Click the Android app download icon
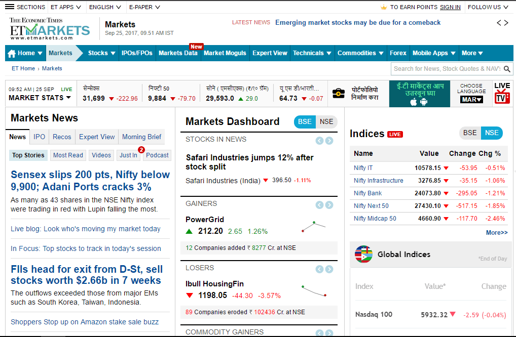The height and width of the screenshot is (337, 516). [424, 102]
